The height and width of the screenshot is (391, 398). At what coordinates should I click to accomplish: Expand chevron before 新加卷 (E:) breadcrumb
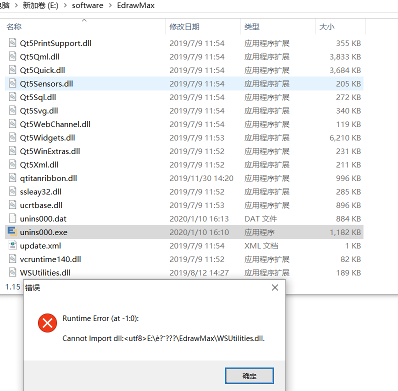point(16,5)
